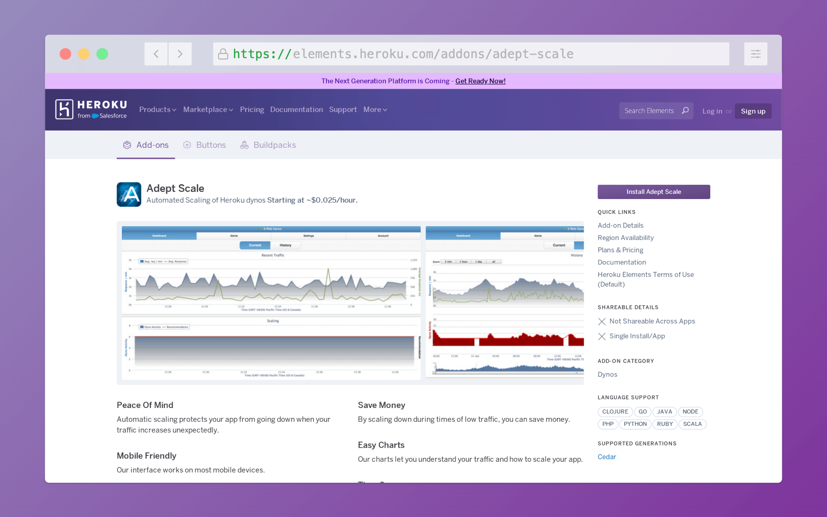Expand the More dropdown menu

(x=375, y=109)
